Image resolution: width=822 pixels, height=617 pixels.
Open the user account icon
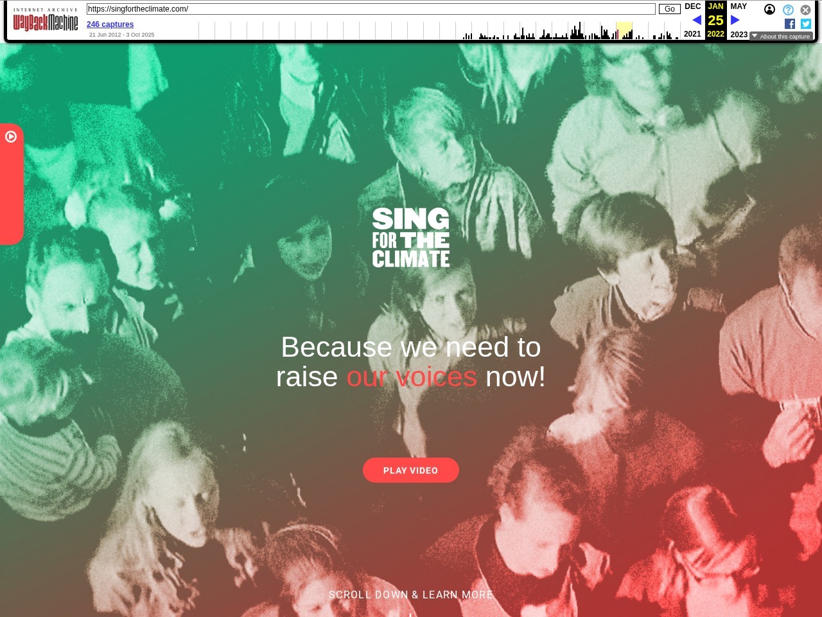pyautogui.click(x=769, y=10)
